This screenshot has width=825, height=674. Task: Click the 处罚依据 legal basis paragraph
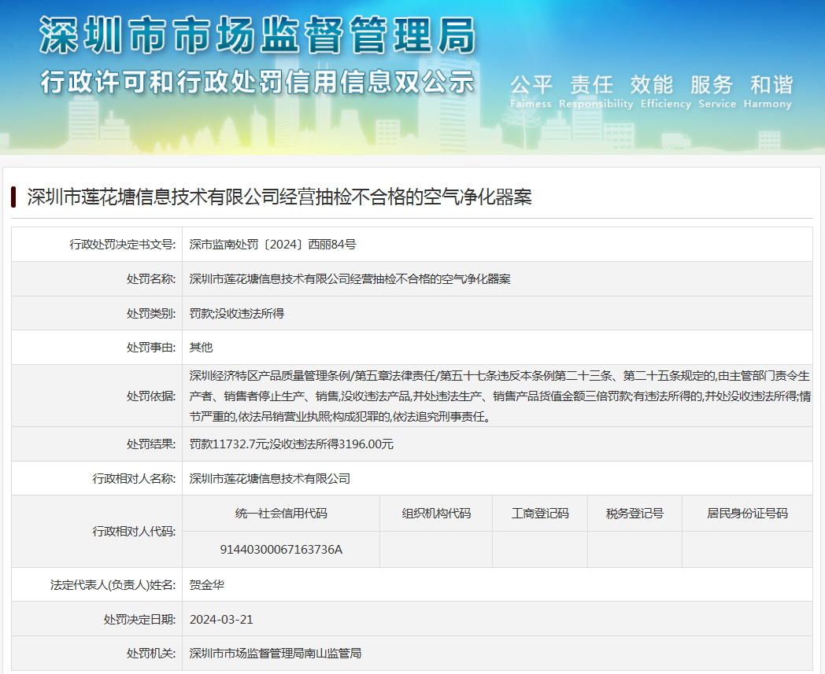tap(500, 396)
